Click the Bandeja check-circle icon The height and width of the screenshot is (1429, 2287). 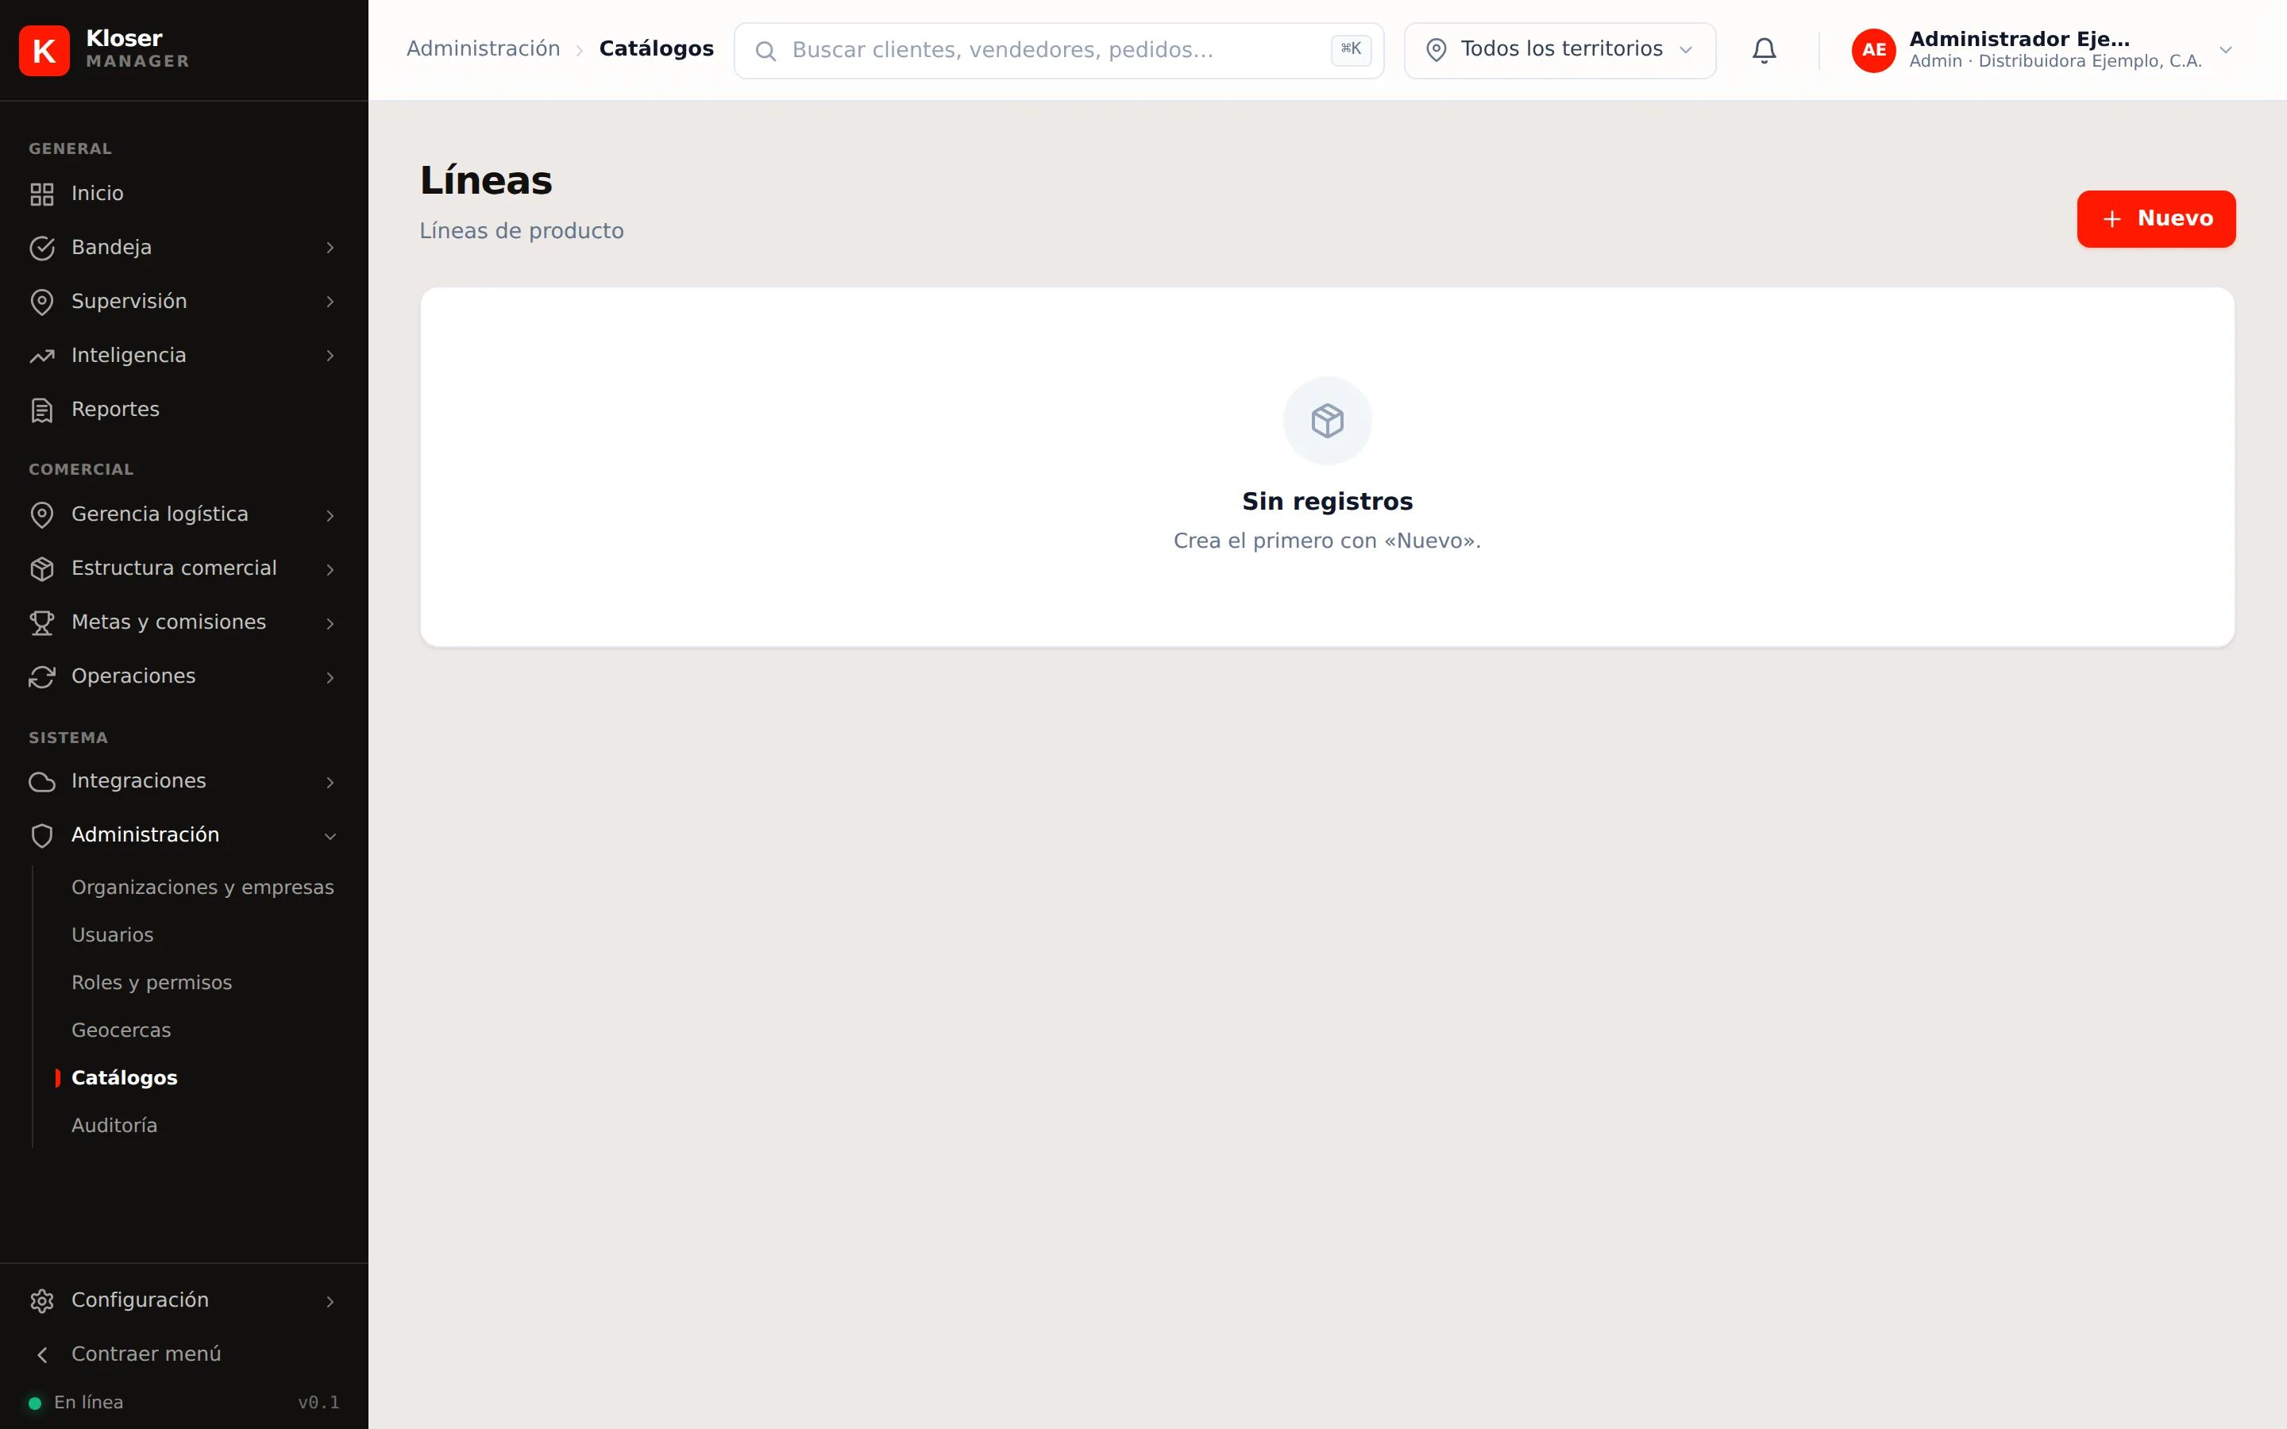pyautogui.click(x=41, y=248)
